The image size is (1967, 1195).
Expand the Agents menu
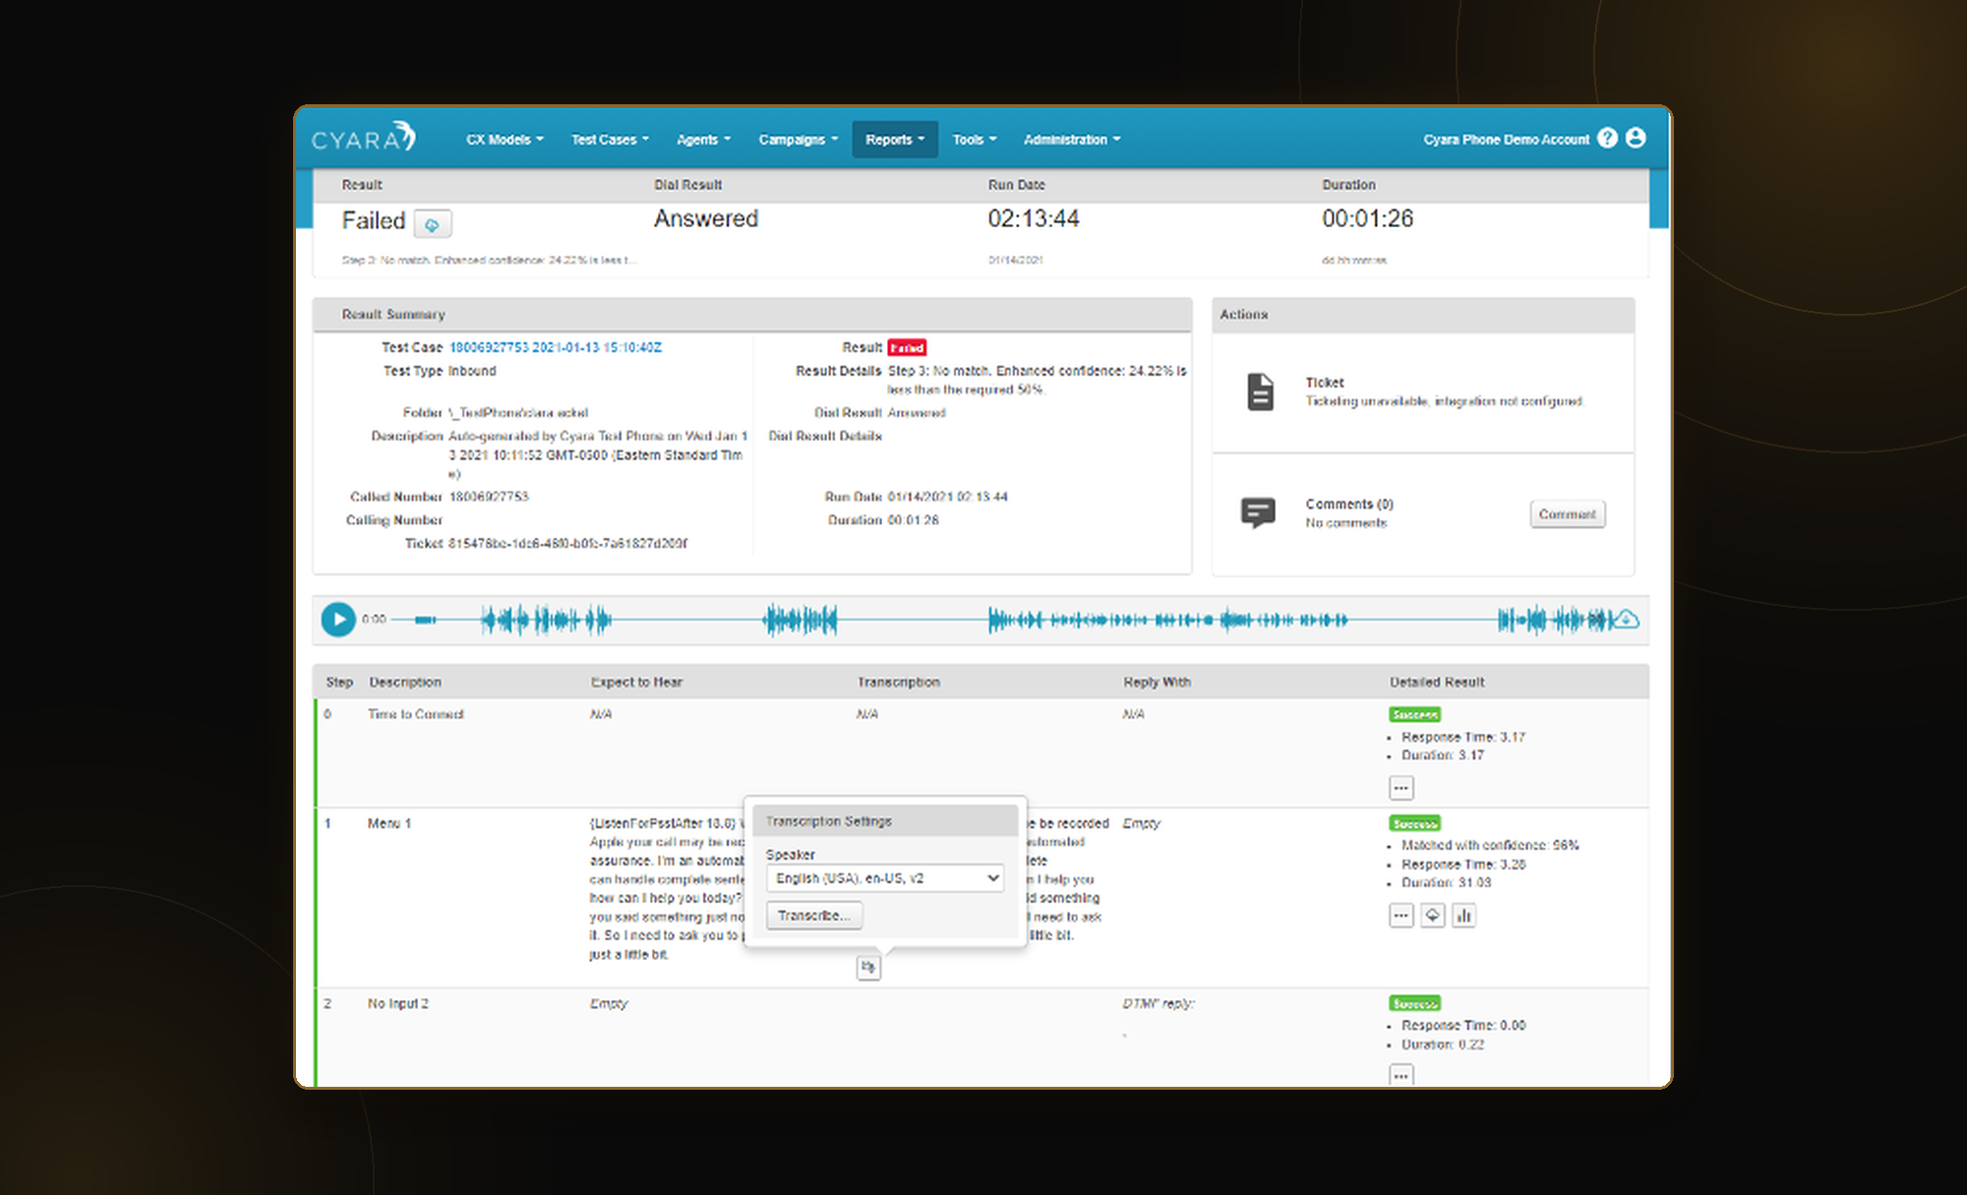tap(703, 140)
